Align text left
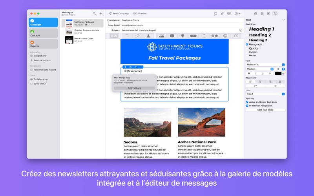The width and height of the screenshot is (314, 196). point(250,82)
